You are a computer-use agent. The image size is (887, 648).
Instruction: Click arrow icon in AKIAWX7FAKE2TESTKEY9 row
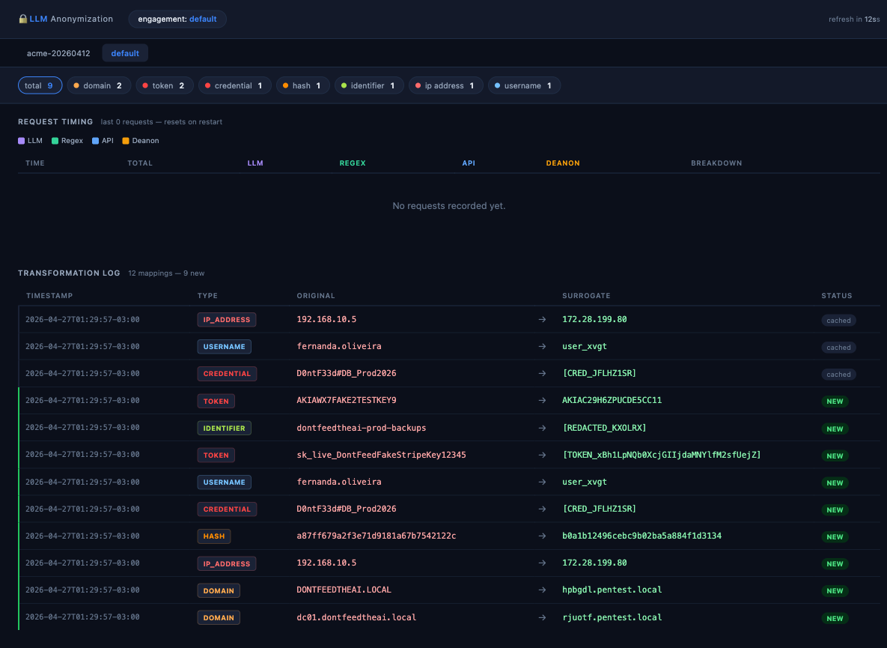tap(542, 400)
